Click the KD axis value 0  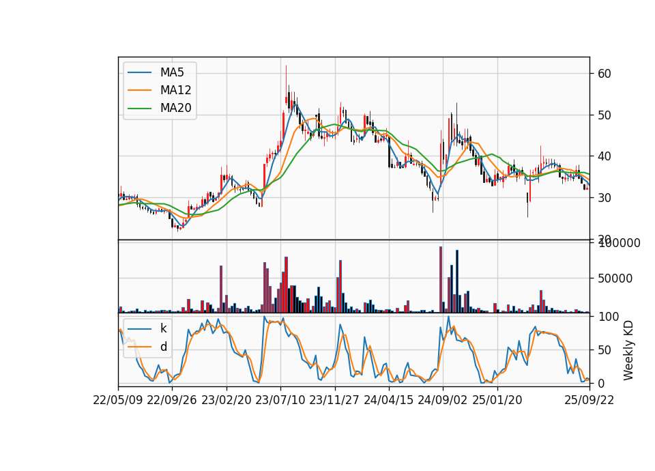click(601, 383)
